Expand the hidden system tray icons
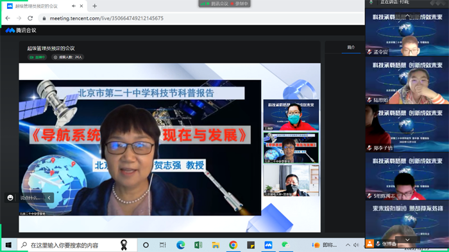This screenshot has width=449, height=252. click(348, 245)
